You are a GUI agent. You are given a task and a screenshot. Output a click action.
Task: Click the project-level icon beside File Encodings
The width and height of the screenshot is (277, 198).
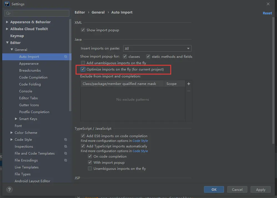[66, 160]
